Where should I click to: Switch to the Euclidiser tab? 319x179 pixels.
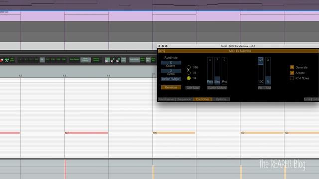(x=203, y=99)
